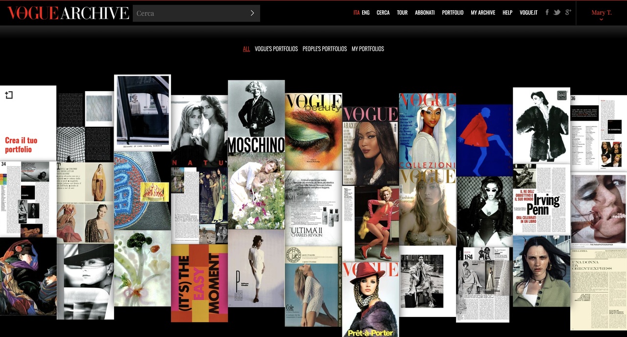627x337 pixels.
Task: Open the PORTFOLIO menu item
Action: point(453,13)
